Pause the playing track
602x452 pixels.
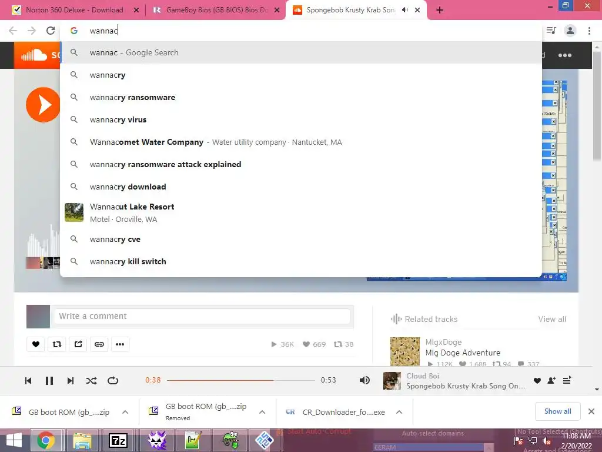49,381
